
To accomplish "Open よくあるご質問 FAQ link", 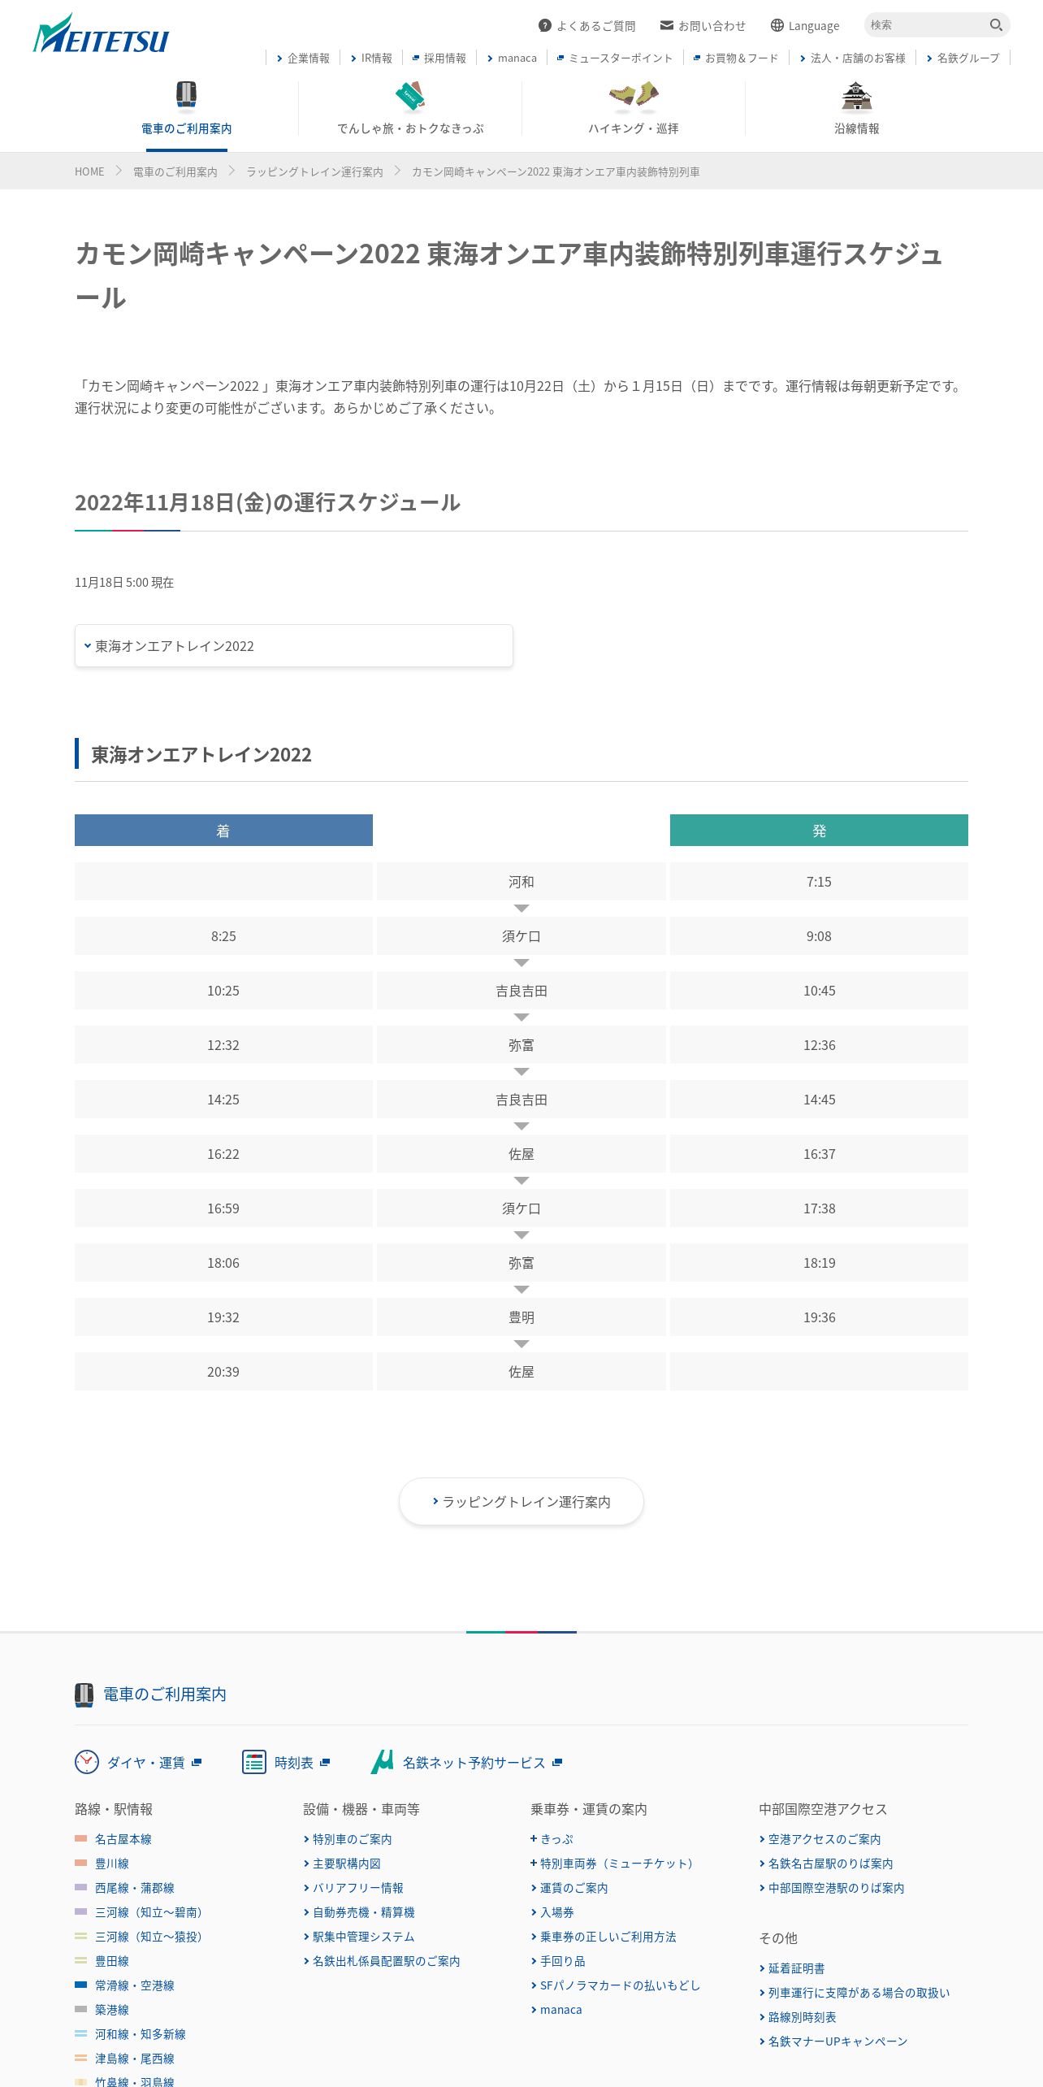I will (586, 26).
